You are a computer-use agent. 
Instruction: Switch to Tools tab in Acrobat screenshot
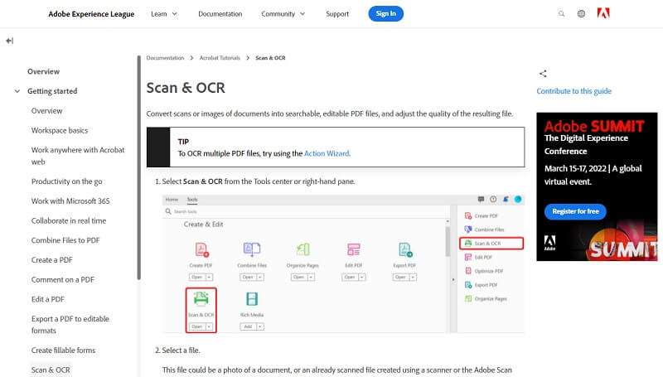(x=192, y=200)
